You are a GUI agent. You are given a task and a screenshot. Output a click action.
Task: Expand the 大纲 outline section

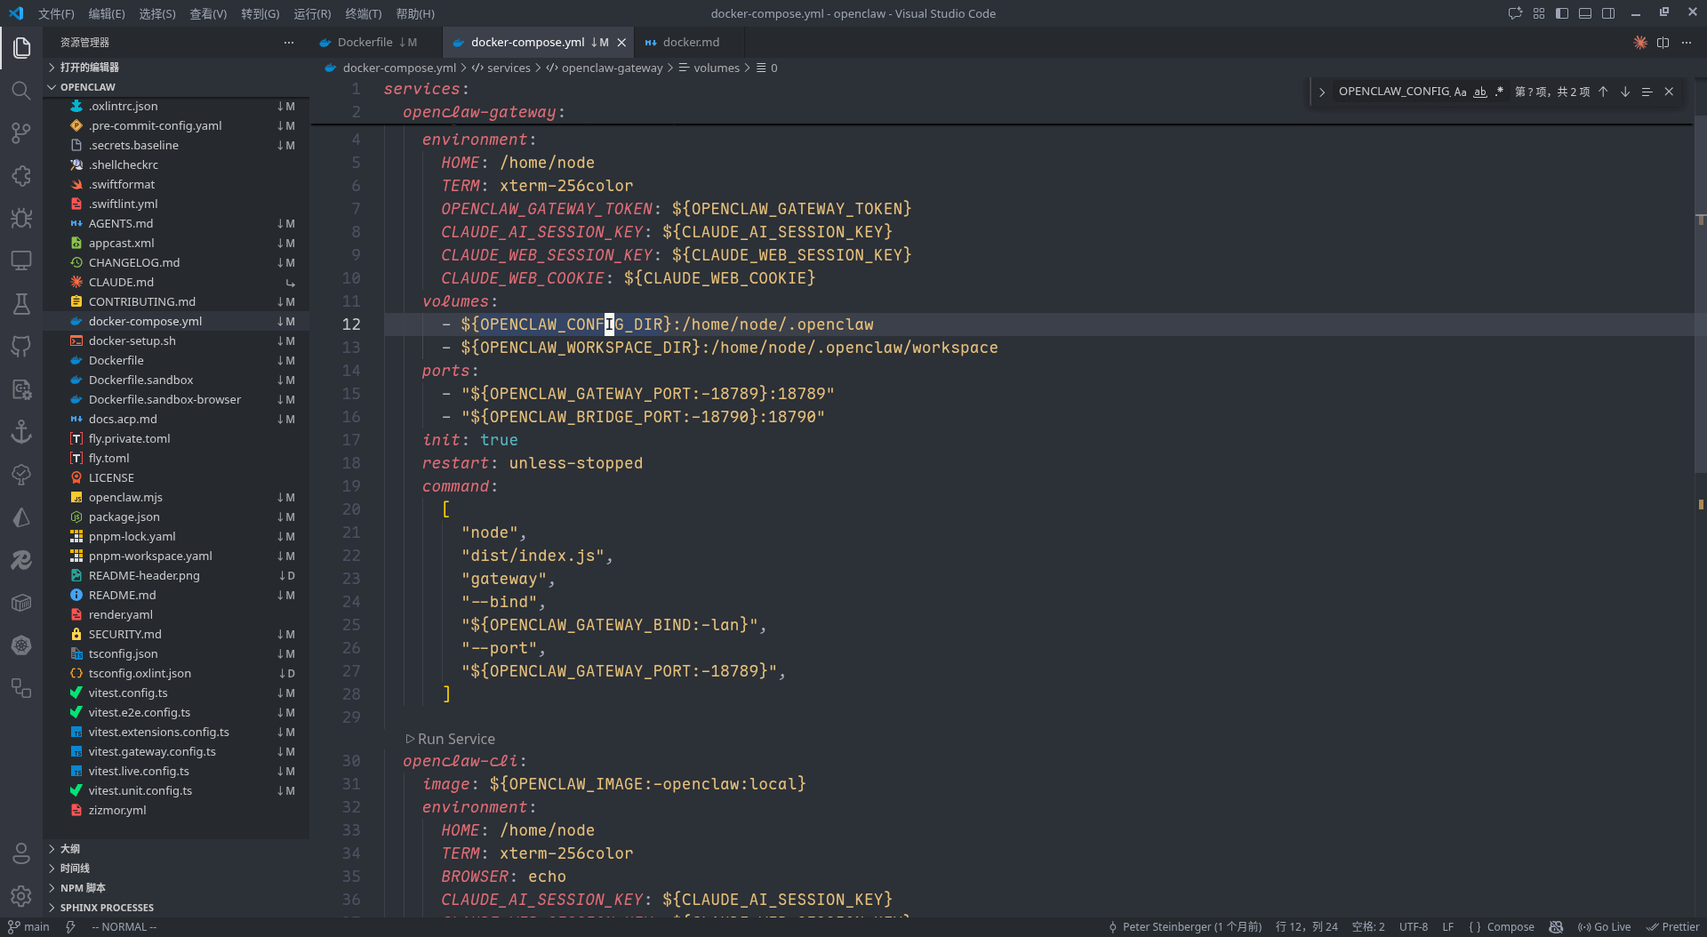[176, 849]
